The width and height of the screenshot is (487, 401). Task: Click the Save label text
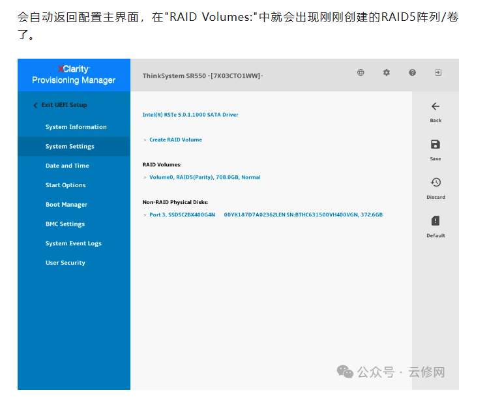click(x=435, y=158)
